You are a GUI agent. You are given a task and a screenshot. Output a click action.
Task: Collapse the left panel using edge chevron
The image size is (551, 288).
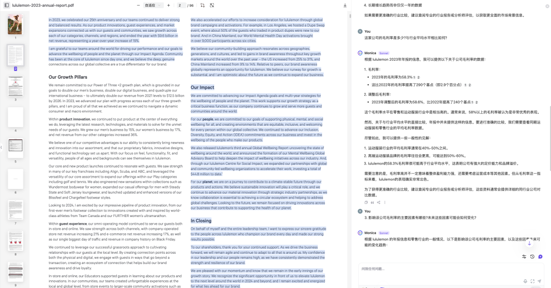click(x=2, y=148)
